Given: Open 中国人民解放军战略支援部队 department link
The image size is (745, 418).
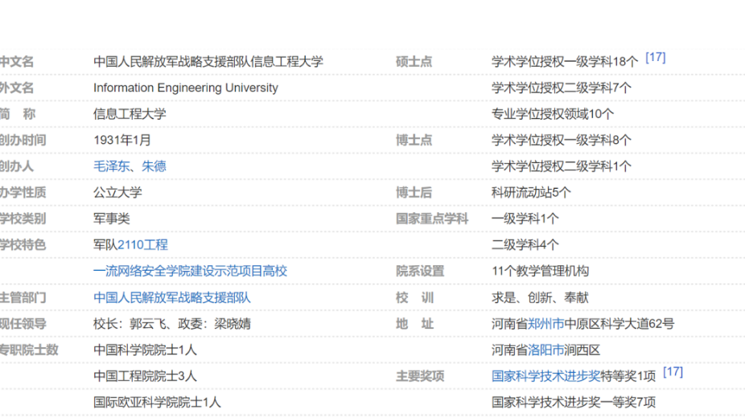Looking at the screenshot, I should pyautogui.click(x=172, y=297).
